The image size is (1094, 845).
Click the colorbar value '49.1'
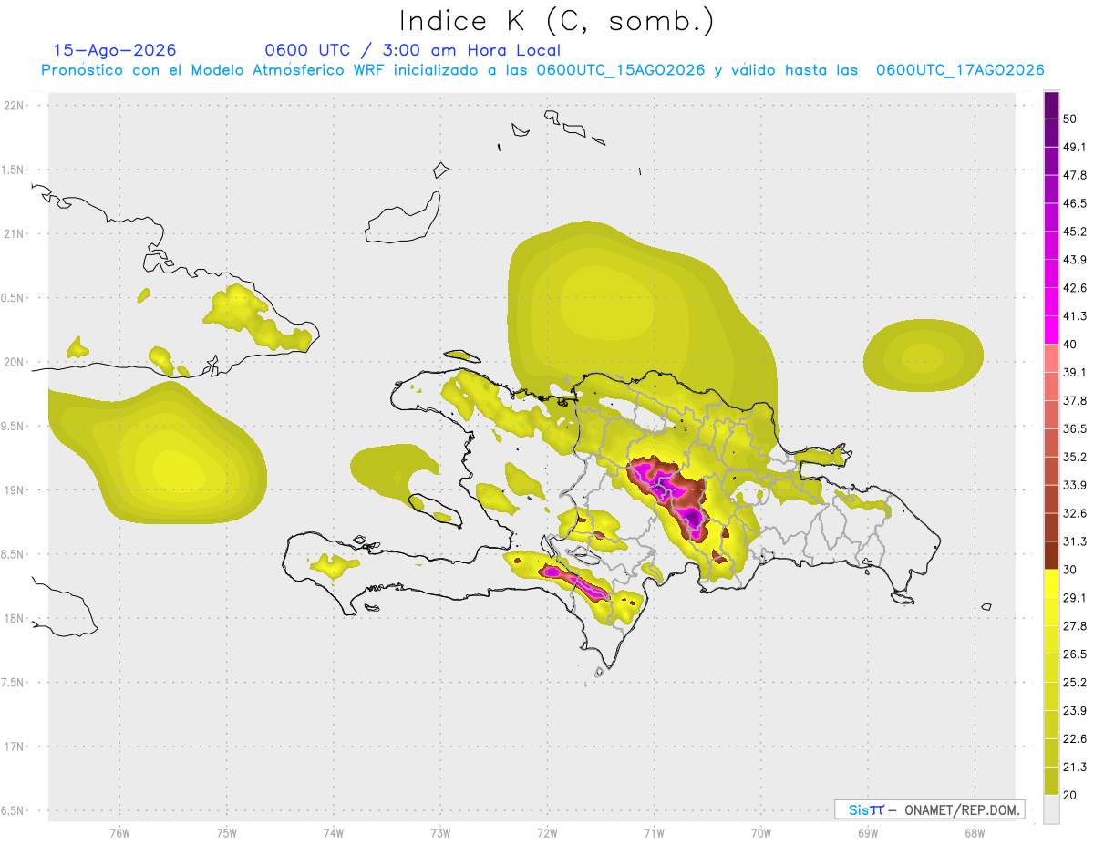1075,147
